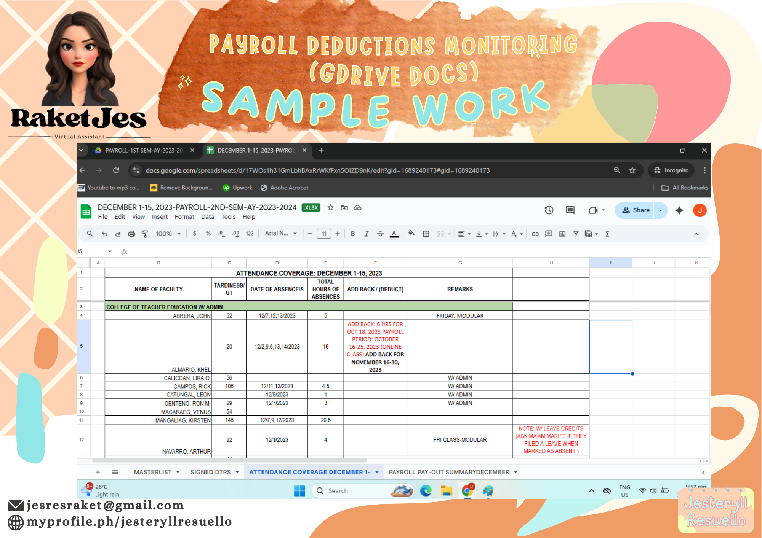The image size is (762, 538).
Task: Collapse the toolbar with the up chevron
Action: coord(696,234)
